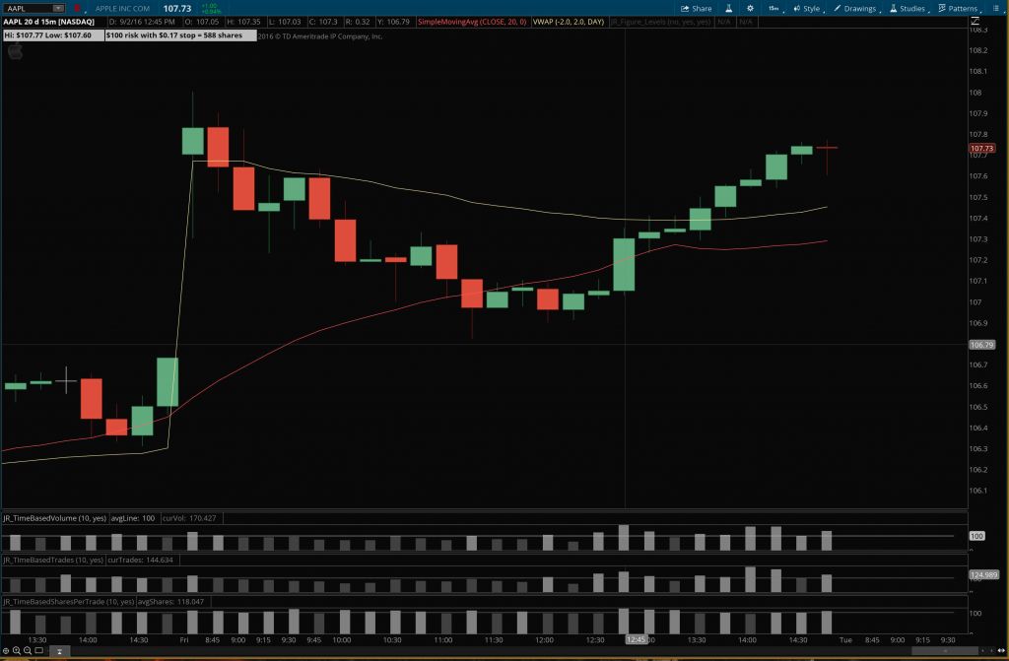Open the 15m timeframe selector
This screenshot has width=1009, height=661.
pyautogui.click(x=774, y=8)
